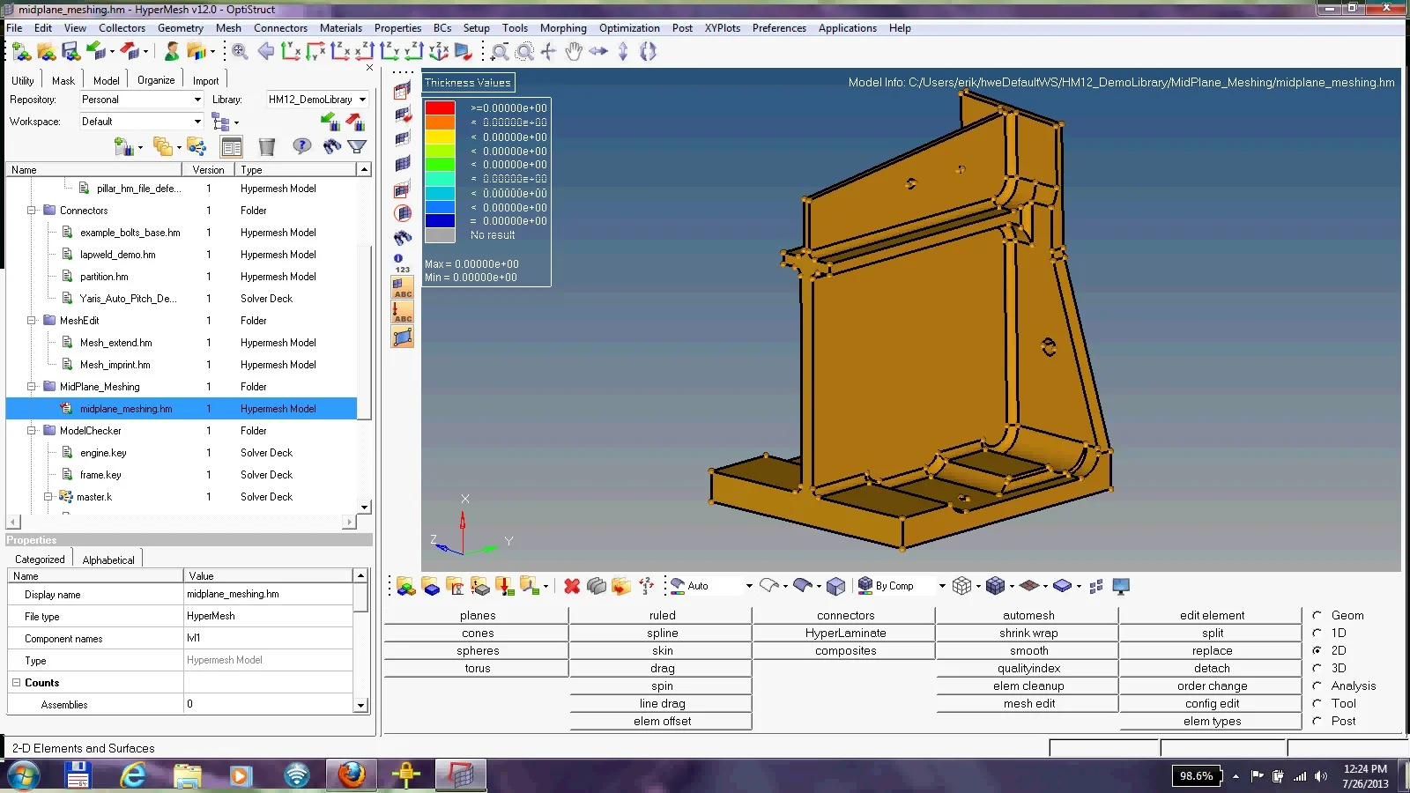This screenshot has height=793, width=1410.
Task: Click the trash delete icon in browser
Action: coord(266,147)
